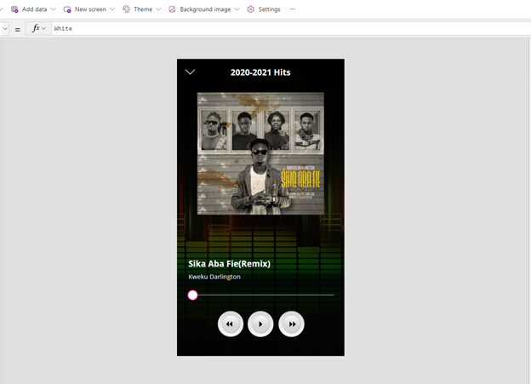Select the Sika Aba Fie(Remix) song title
This screenshot has width=531, height=384.
click(x=229, y=264)
